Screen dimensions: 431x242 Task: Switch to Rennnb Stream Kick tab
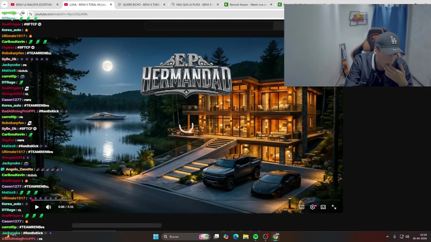247,5
